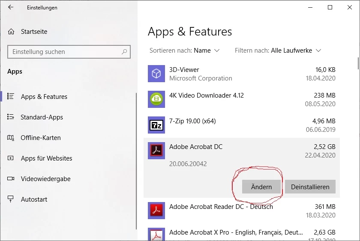Select Adobe Acrobat Reader DC - Deutsch entry
The height and width of the screenshot is (241, 360).
tap(221, 207)
